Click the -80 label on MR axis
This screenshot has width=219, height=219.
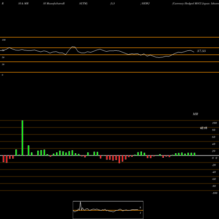(x=214, y=186)
